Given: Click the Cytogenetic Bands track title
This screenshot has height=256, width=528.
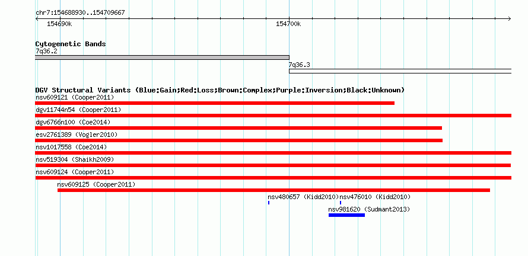Looking at the screenshot, I should pos(71,44).
